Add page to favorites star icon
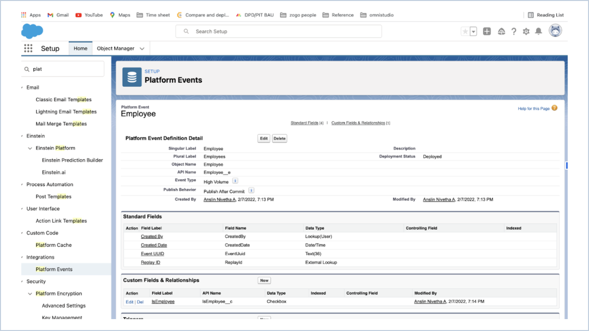 [465, 31]
